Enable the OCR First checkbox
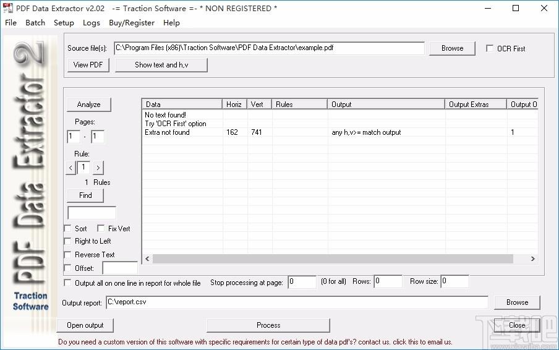Viewport: 559px width, 350px height. (x=490, y=48)
